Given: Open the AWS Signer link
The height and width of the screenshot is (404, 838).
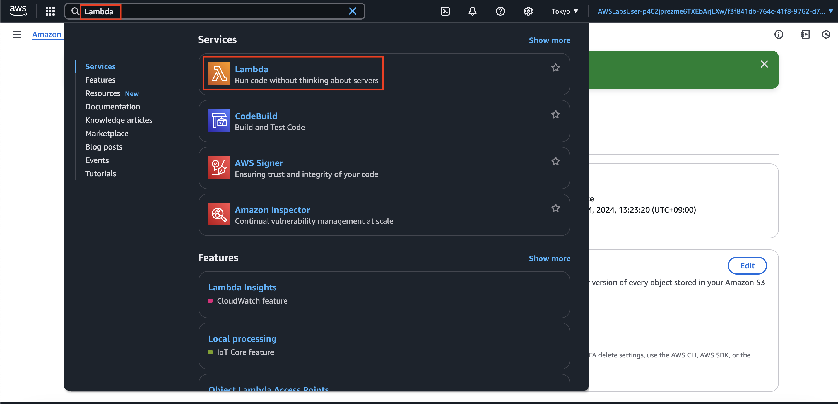Looking at the screenshot, I should (259, 163).
